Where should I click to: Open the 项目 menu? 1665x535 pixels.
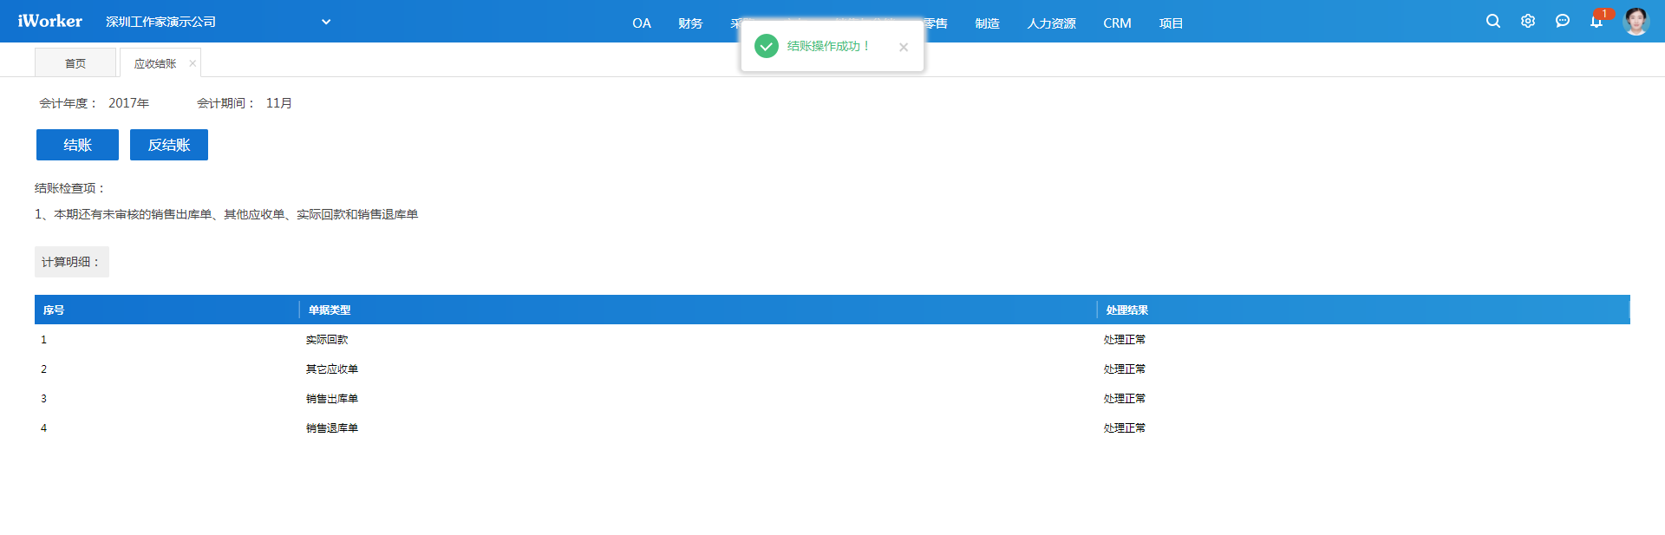[1171, 23]
